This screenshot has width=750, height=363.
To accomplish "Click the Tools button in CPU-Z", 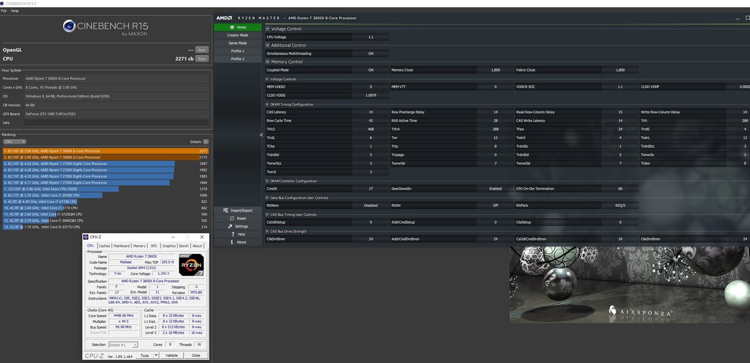I will point(145,355).
